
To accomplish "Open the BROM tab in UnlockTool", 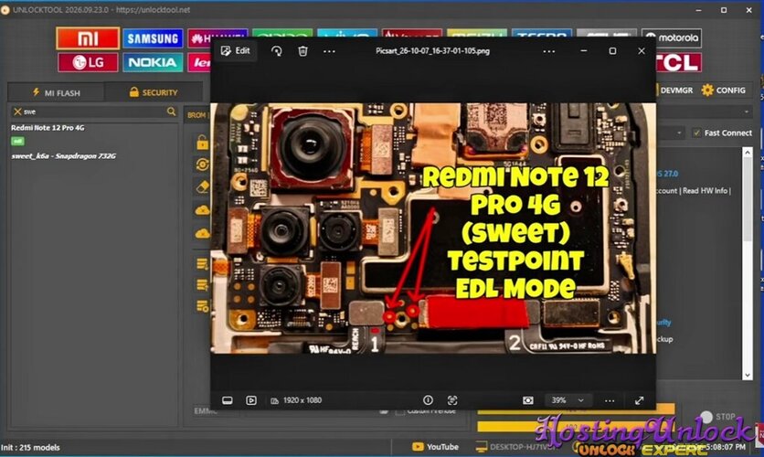I will pyautogui.click(x=196, y=115).
